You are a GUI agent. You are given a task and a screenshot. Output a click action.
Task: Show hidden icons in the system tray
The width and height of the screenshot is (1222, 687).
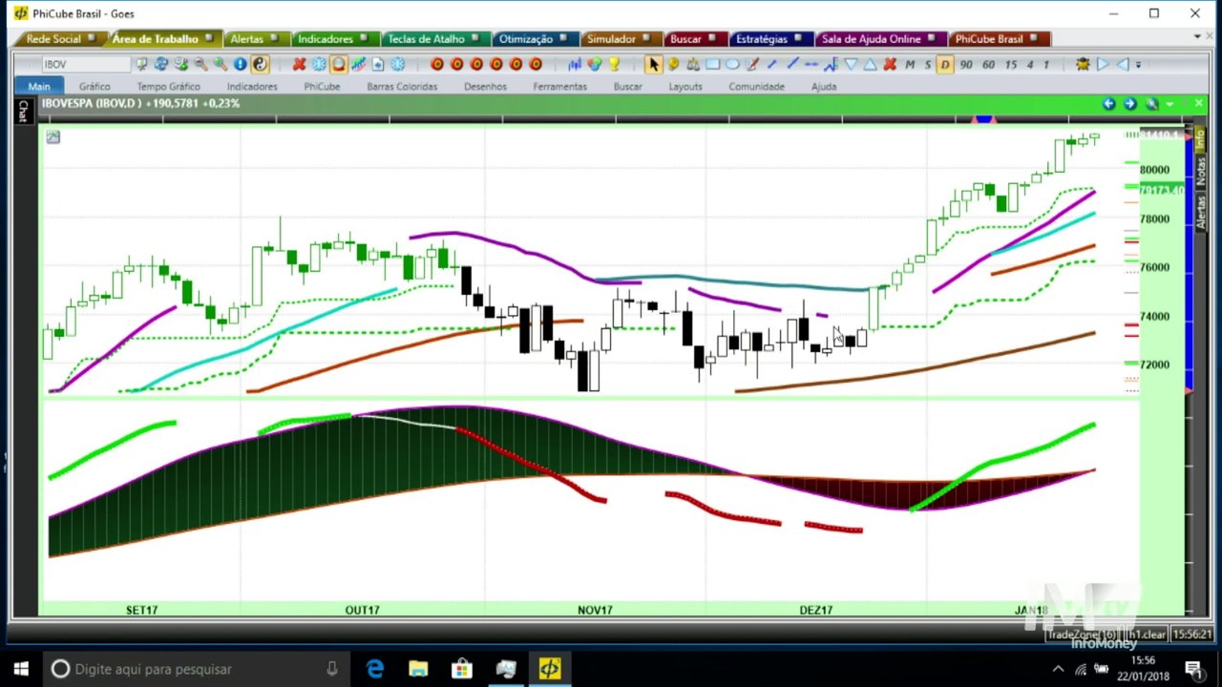coord(1058,669)
